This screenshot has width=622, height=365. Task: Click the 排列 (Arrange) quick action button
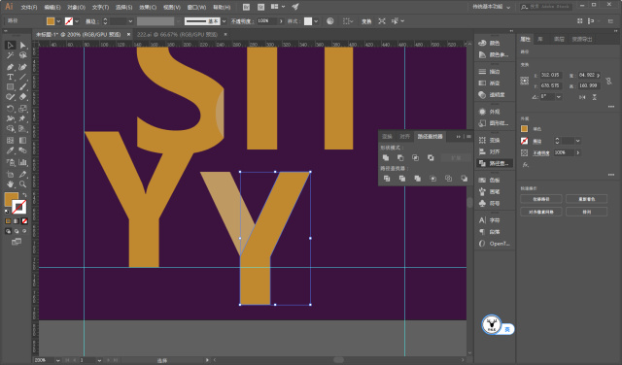[586, 212]
